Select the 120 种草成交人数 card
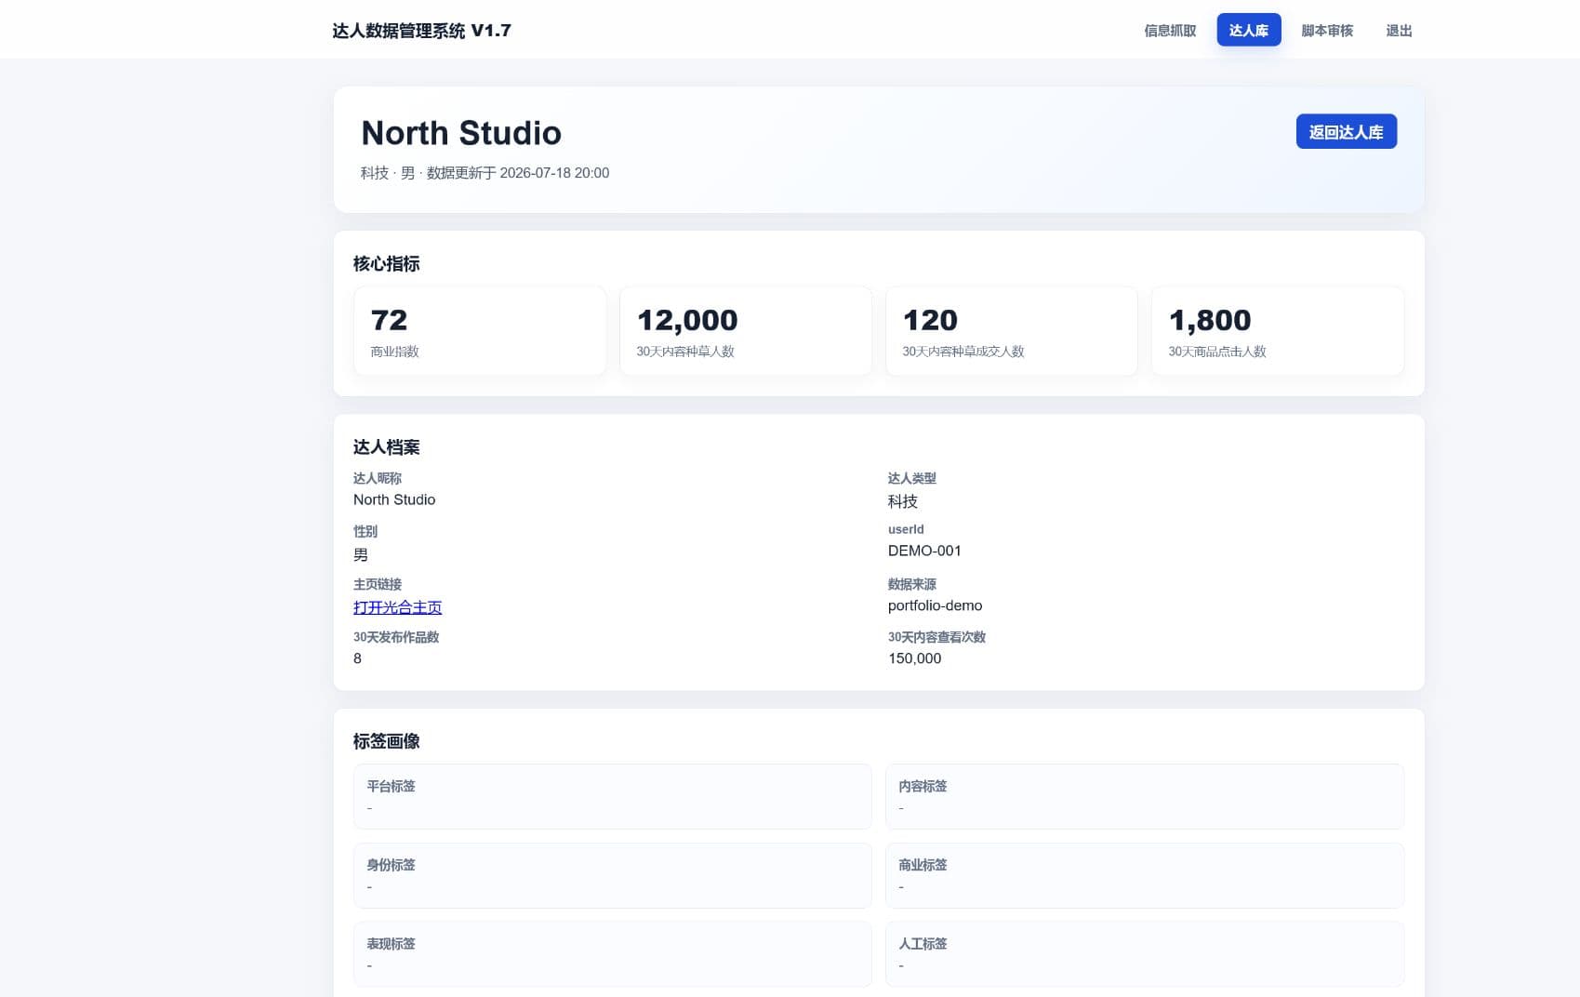 point(1012,331)
